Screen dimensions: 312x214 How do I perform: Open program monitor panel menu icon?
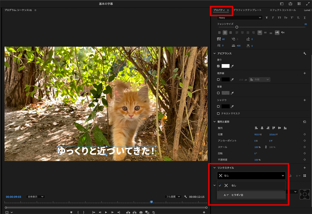[35, 10]
